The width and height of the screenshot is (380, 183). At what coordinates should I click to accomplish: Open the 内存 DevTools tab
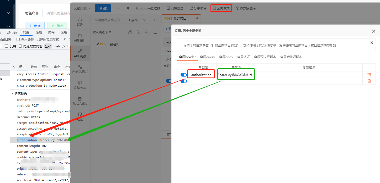(51, 32)
